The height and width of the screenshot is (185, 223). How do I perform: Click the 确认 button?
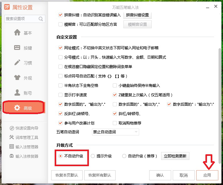coord(160,175)
